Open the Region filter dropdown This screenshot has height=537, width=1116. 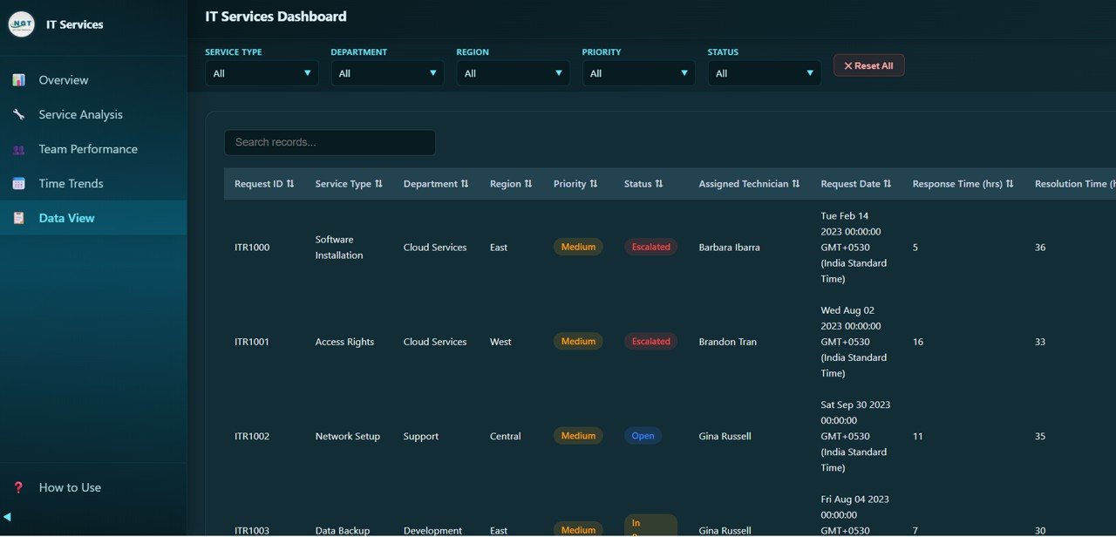(513, 73)
